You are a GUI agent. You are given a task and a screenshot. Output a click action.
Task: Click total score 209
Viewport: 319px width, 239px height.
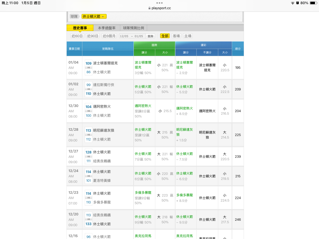coord(238,89)
